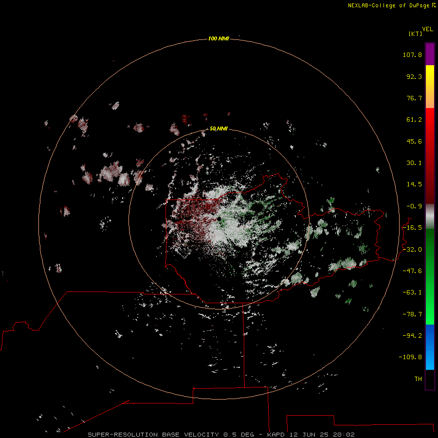Click the 14.5 velocity scale value

414,184
